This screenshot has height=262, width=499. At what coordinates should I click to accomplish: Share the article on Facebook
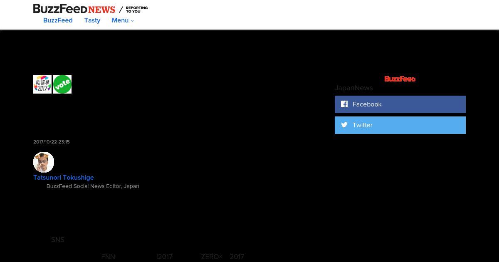400,104
